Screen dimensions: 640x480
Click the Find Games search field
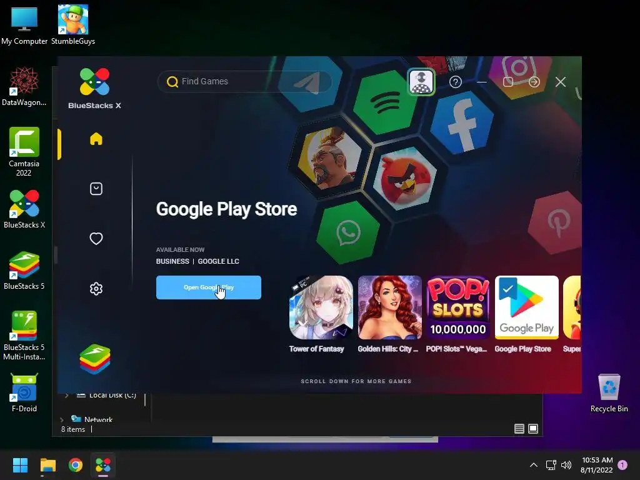(x=245, y=81)
